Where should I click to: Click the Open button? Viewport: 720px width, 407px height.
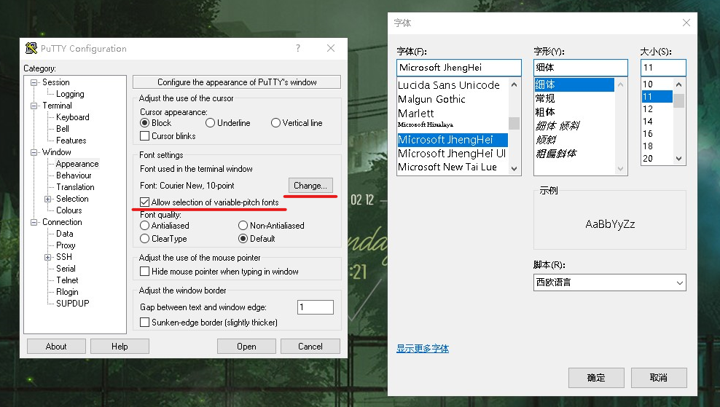click(246, 347)
